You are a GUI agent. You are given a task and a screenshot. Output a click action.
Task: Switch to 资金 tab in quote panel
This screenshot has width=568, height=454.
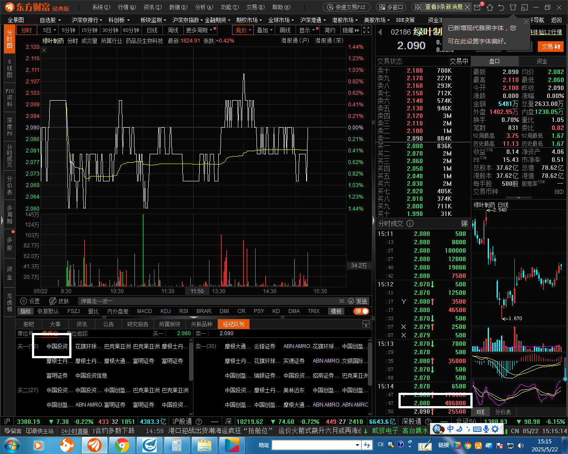point(542,61)
